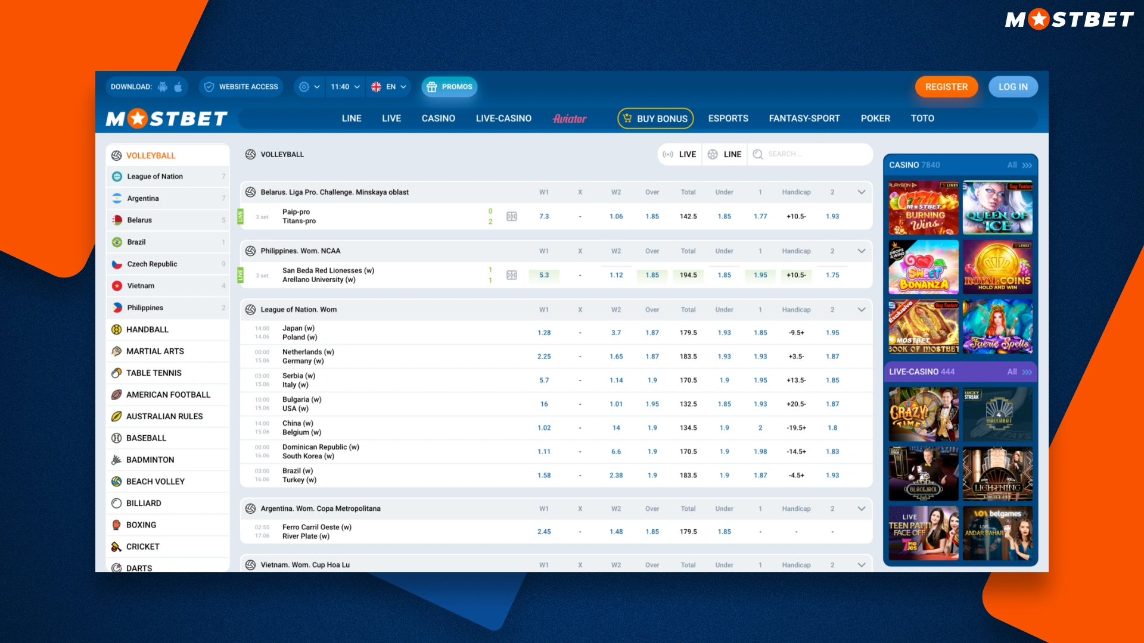1144x643 pixels.
Task: Click the Sweet Bonanza casino thumbnail
Action: click(922, 268)
